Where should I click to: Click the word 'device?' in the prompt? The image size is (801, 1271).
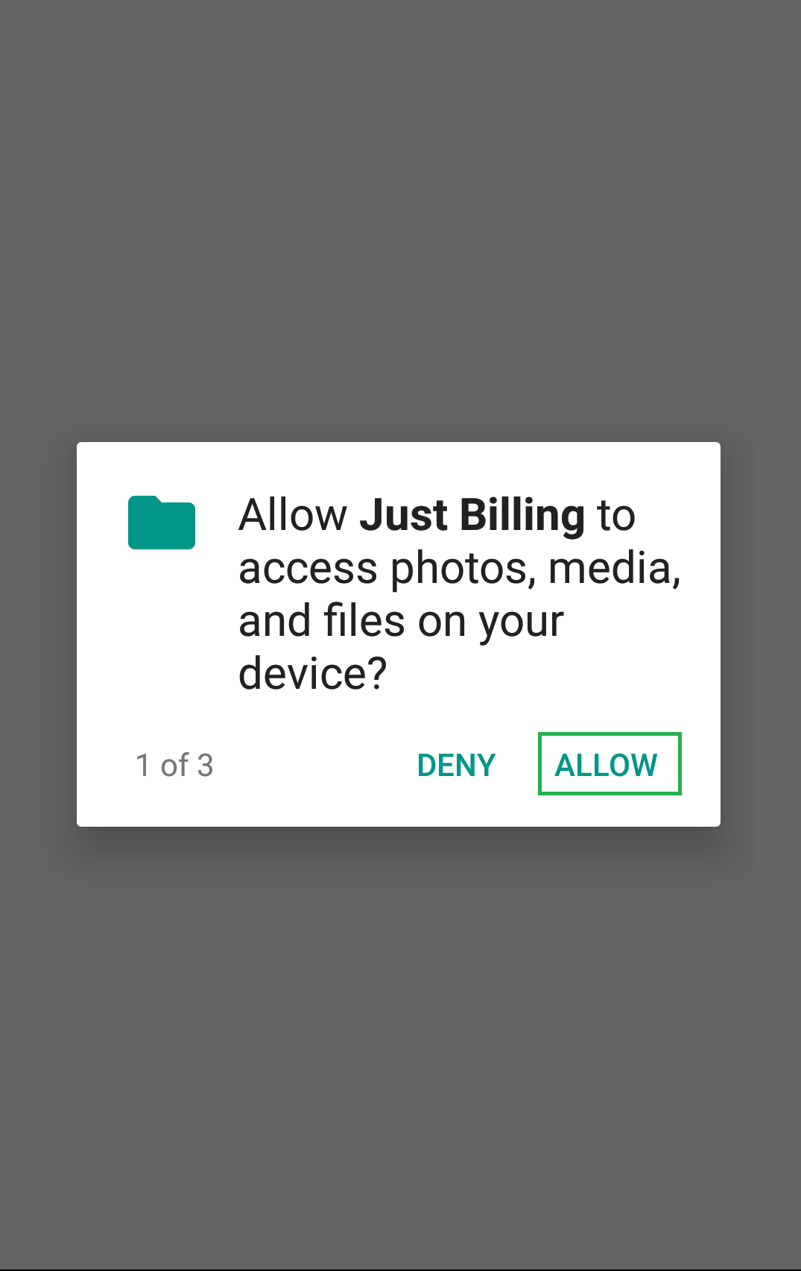click(x=313, y=674)
